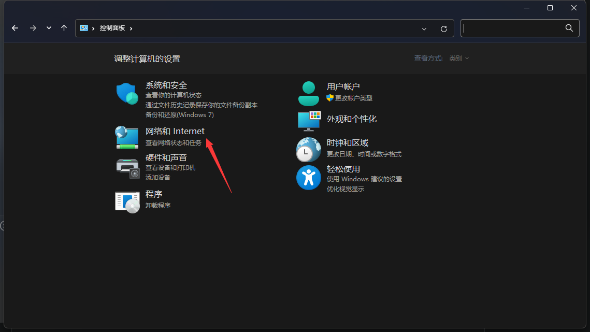Click 添加设备 link
The image size is (590, 332).
pos(158,177)
